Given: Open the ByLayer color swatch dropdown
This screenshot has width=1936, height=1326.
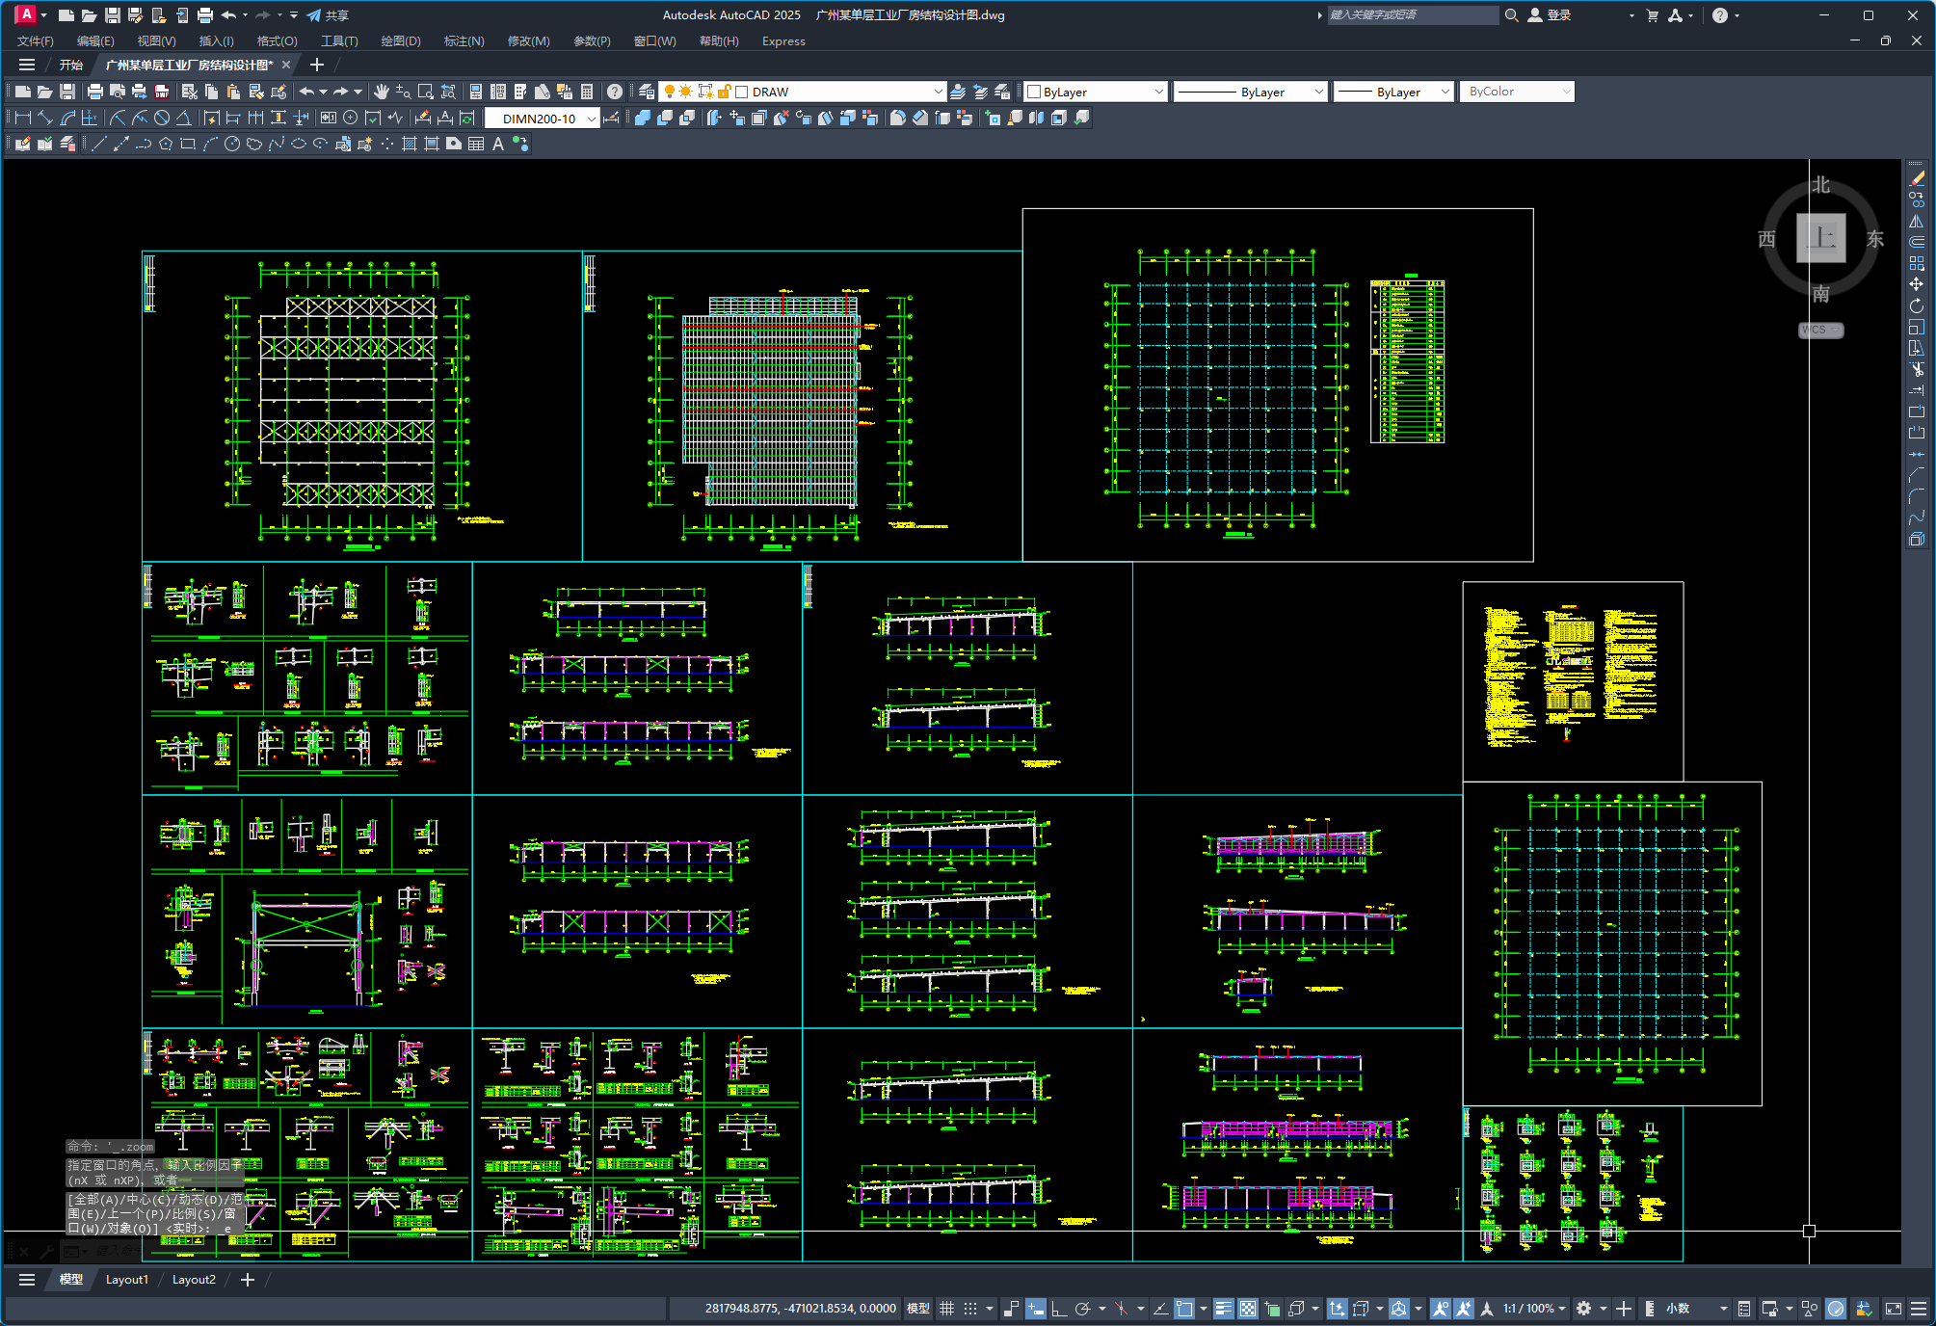Looking at the screenshot, I should click(x=1157, y=92).
